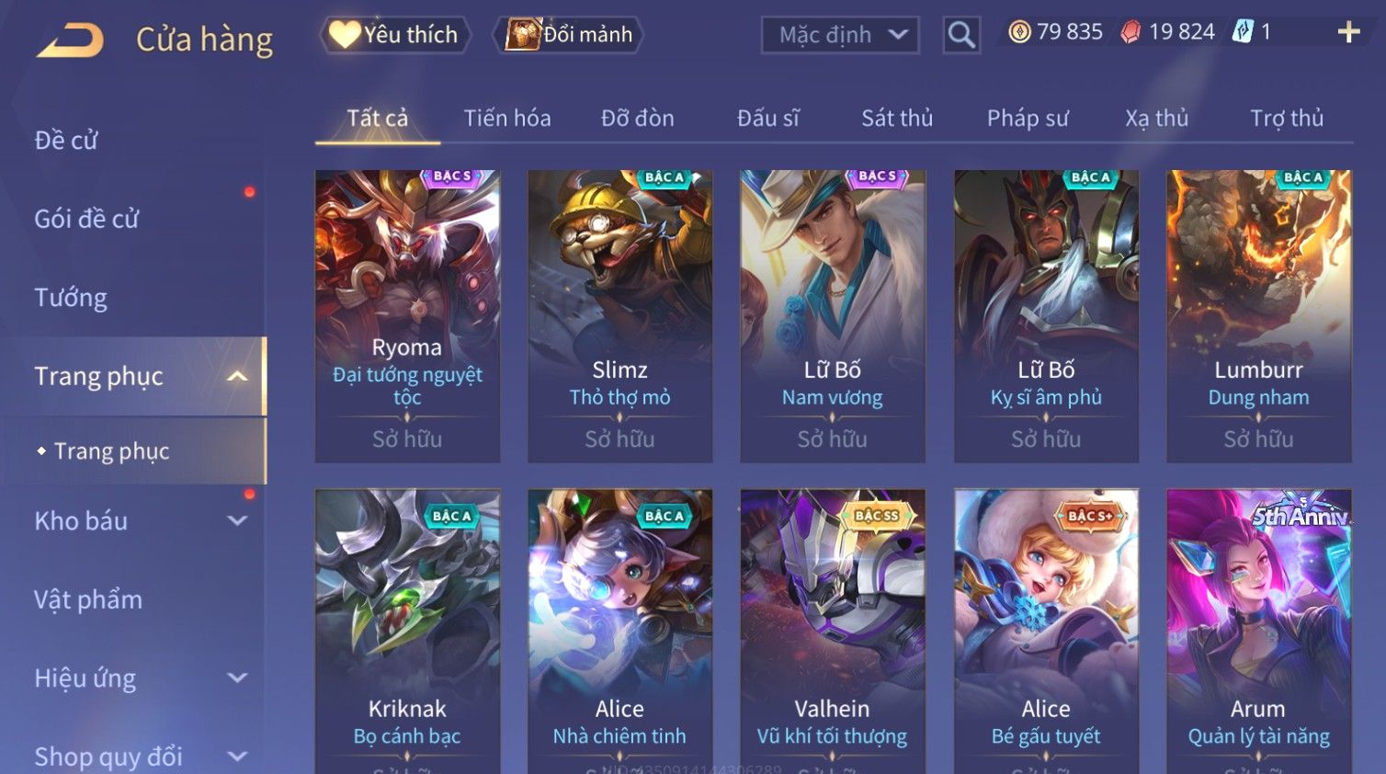Add currency with the plus icon
The image size is (1386, 774).
[x=1348, y=32]
